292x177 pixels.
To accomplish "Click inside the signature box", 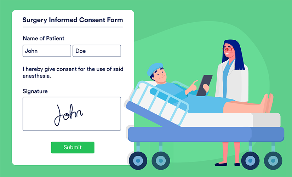I will tap(72, 114).
